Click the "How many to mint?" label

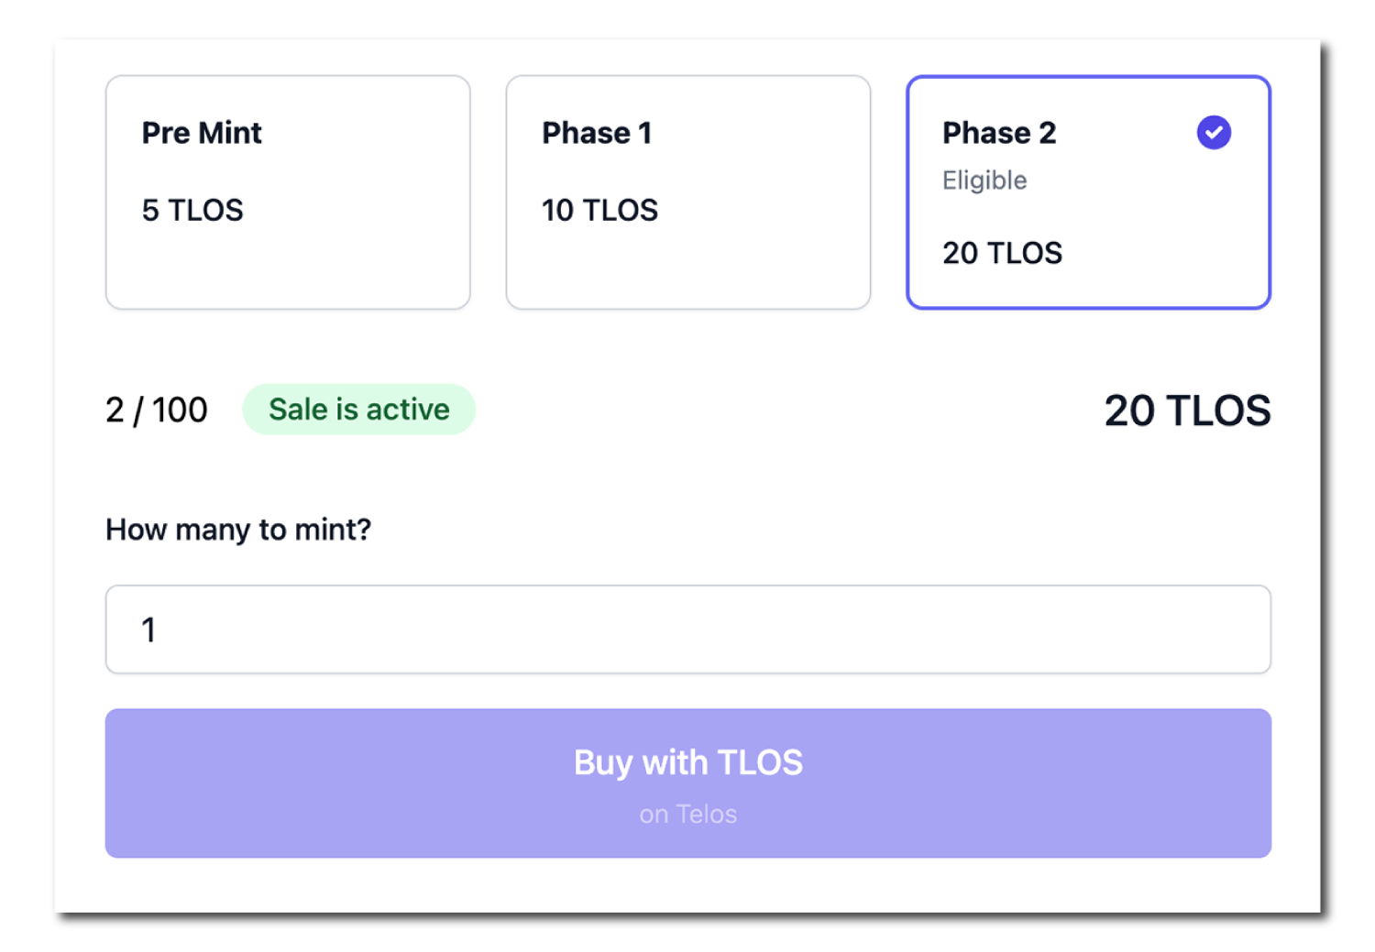238,530
